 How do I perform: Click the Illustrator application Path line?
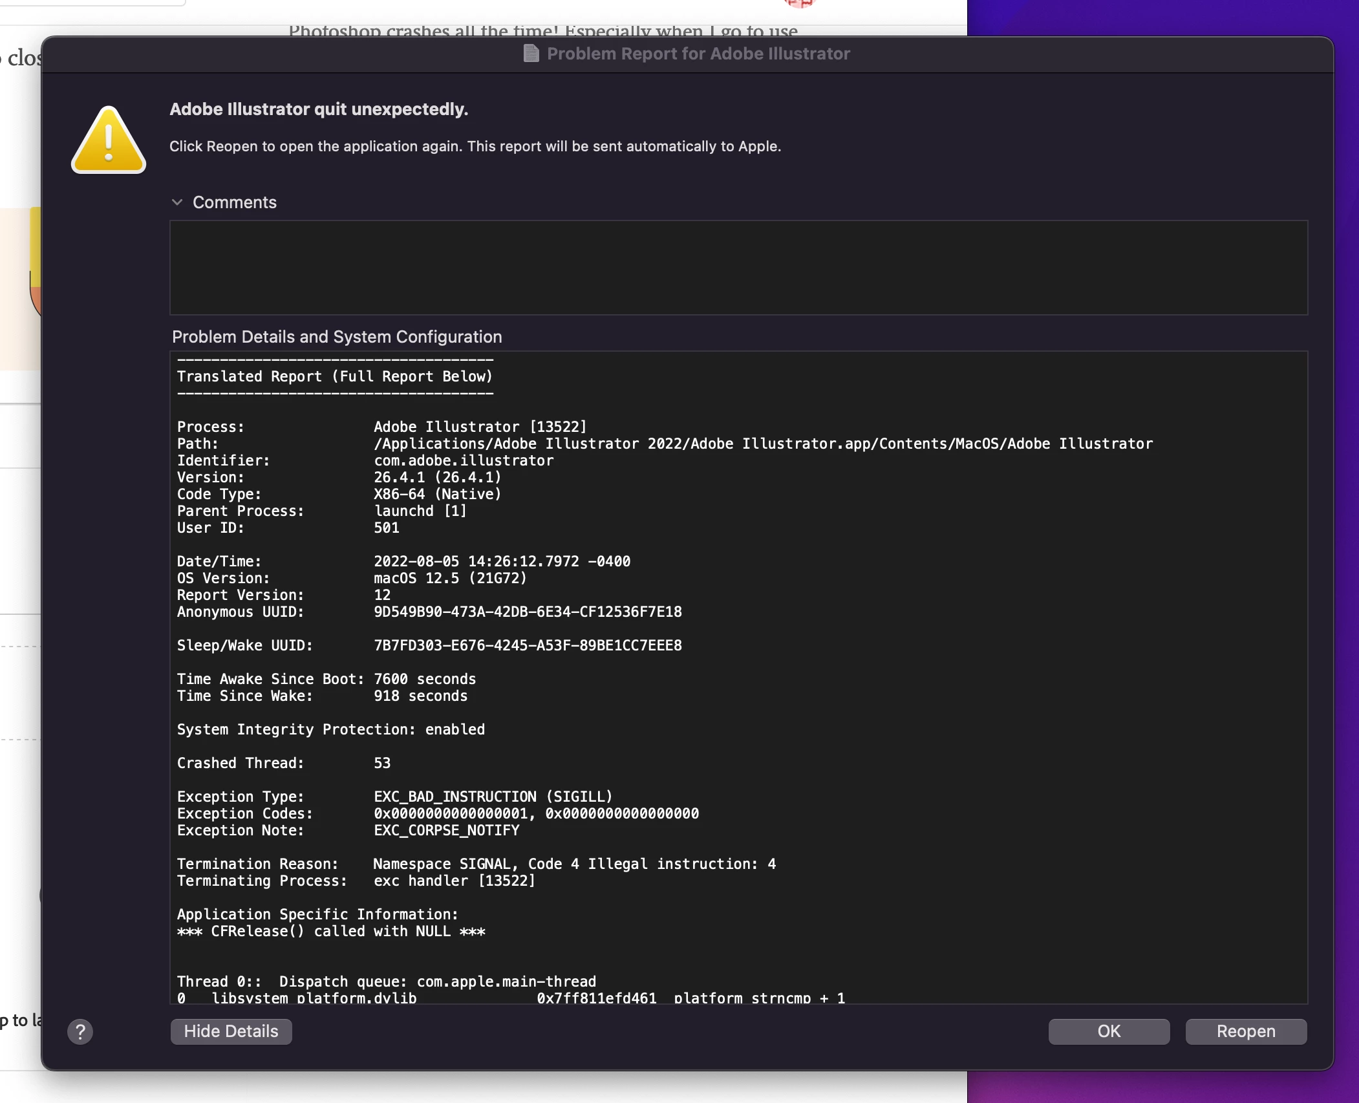tap(665, 444)
